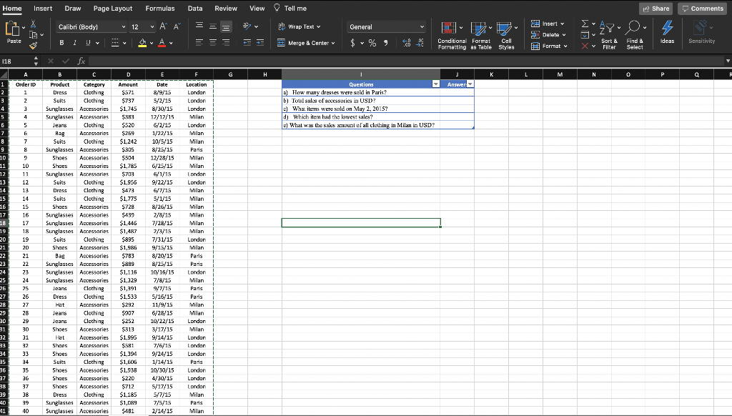
Task: Open the Formulas tab
Action: pyautogui.click(x=160, y=9)
